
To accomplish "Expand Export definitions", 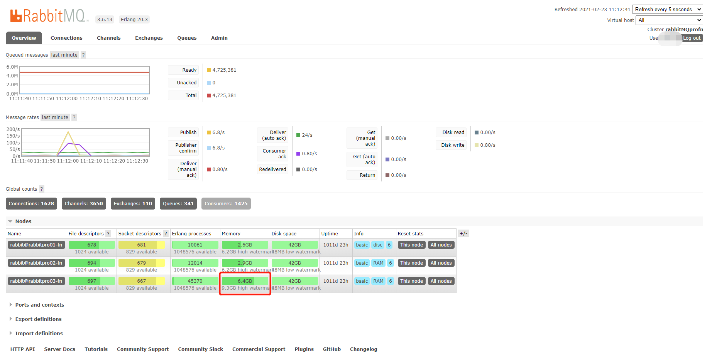I will pyautogui.click(x=36, y=319).
